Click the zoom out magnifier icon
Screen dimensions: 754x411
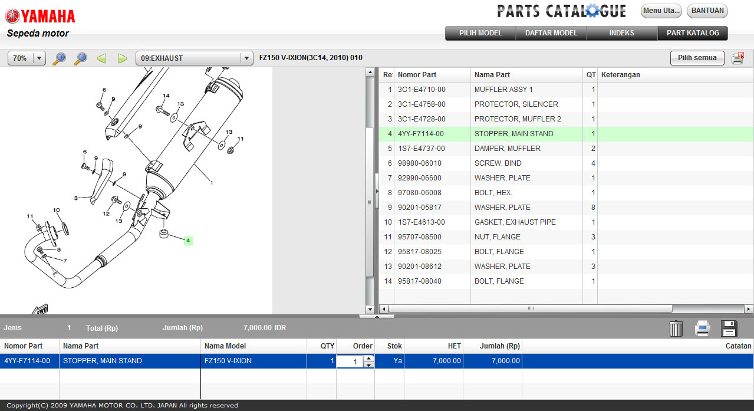click(81, 58)
